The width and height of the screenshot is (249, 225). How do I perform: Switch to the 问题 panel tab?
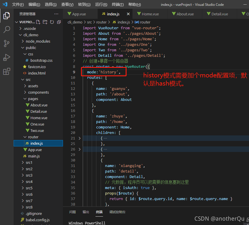pos(73,212)
